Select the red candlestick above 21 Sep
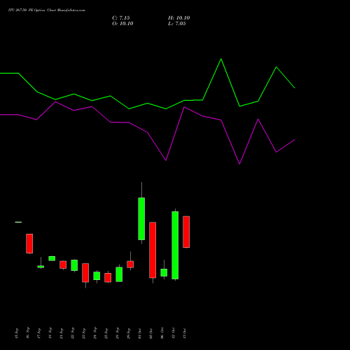Image resolution: width=350 pixels, height=350 pixels. [x=63, y=265]
